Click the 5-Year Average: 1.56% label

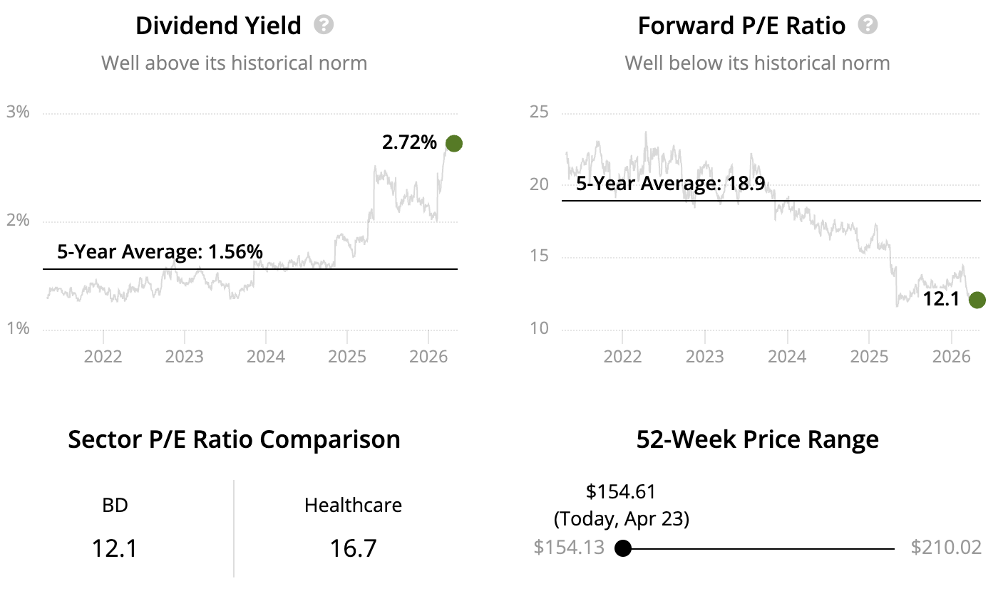coord(160,251)
